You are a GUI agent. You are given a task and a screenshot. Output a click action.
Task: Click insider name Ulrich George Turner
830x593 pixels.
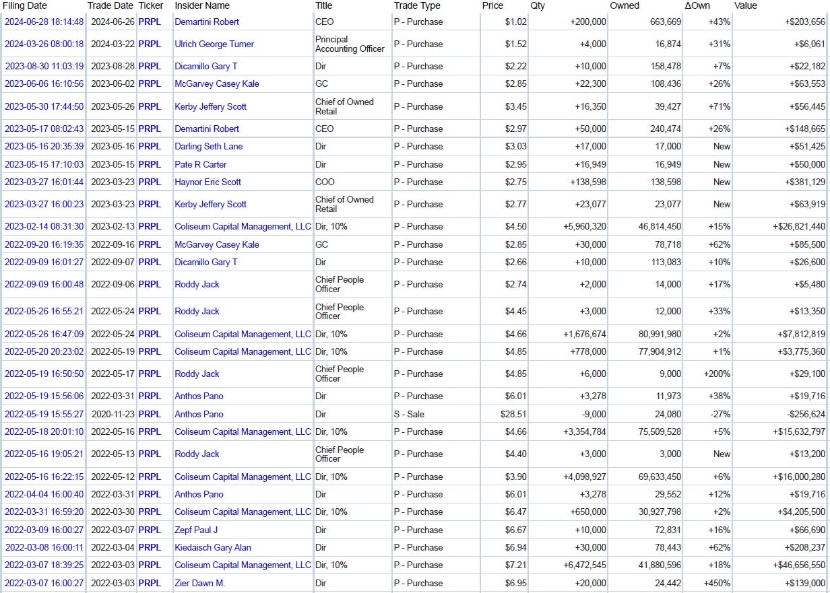[x=214, y=44]
